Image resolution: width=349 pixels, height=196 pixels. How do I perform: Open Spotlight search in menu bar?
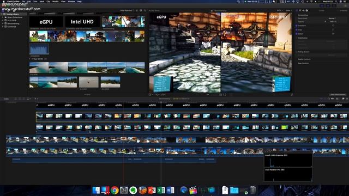(x=336, y=1)
